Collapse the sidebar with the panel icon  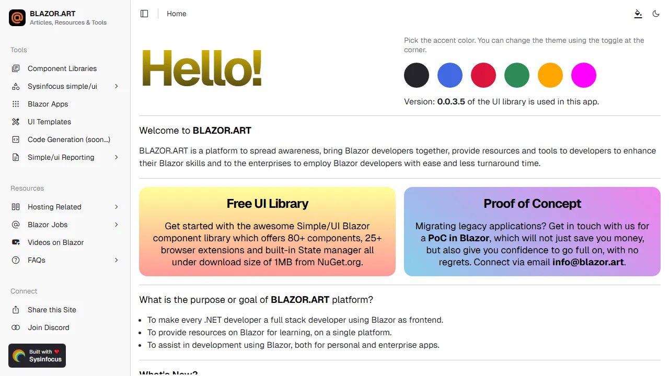pos(144,14)
